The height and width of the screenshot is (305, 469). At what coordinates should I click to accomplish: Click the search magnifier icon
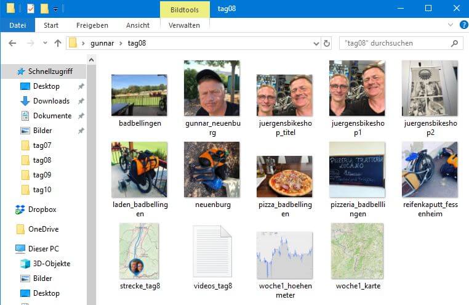454,43
